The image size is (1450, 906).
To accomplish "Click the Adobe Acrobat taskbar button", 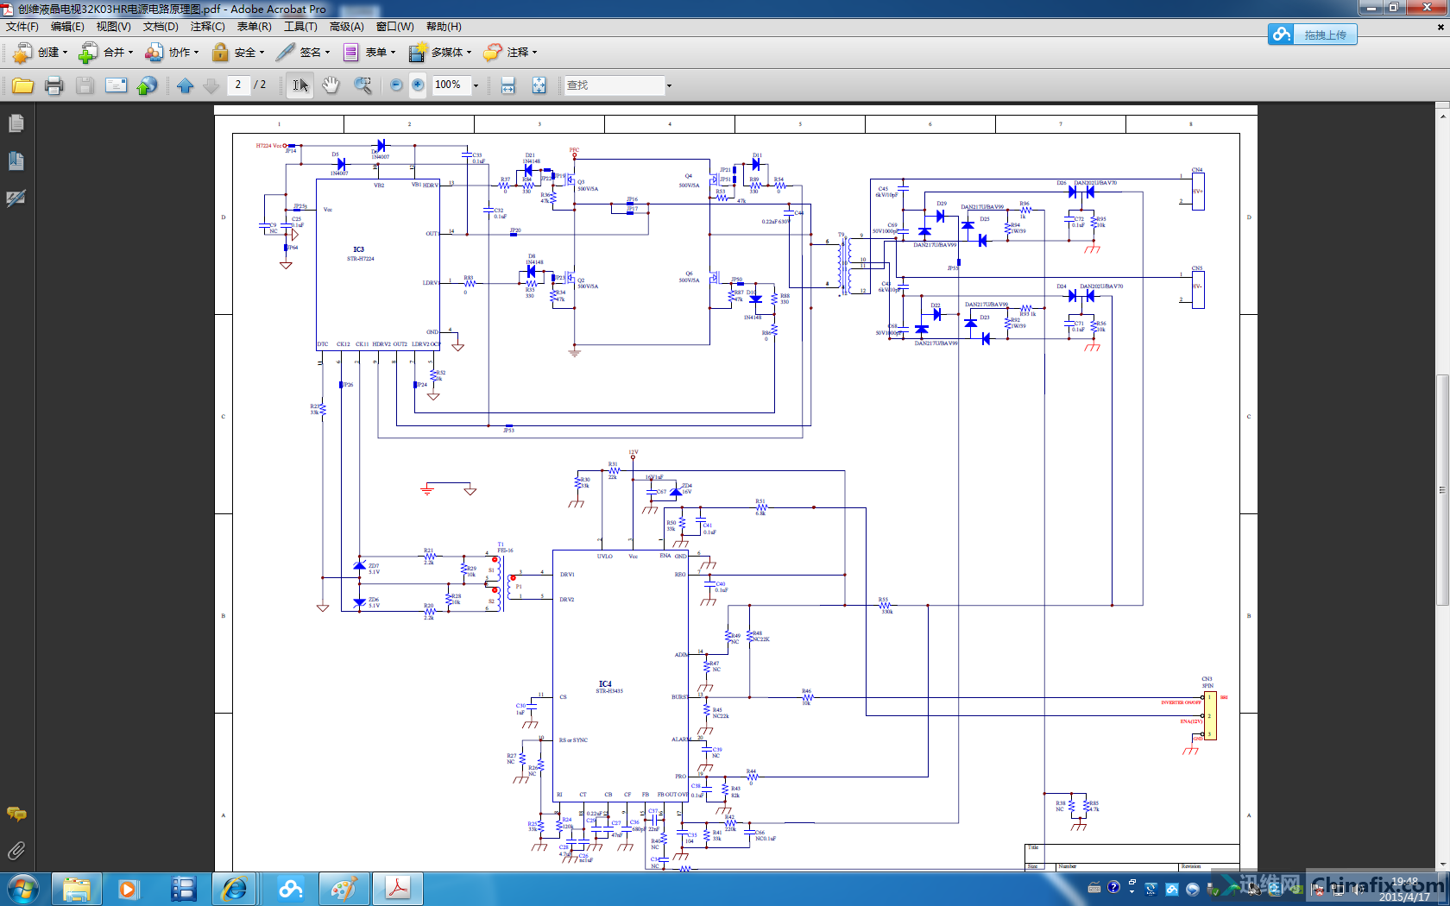I will click(397, 889).
